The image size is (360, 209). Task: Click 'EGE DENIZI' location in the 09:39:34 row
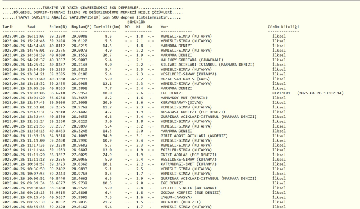172,183
